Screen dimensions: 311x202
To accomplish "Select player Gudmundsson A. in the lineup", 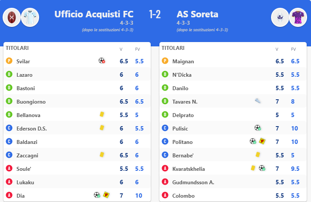I will [193, 182].
